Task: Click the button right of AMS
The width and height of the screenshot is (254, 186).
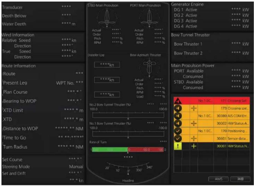Action: click(x=240, y=179)
